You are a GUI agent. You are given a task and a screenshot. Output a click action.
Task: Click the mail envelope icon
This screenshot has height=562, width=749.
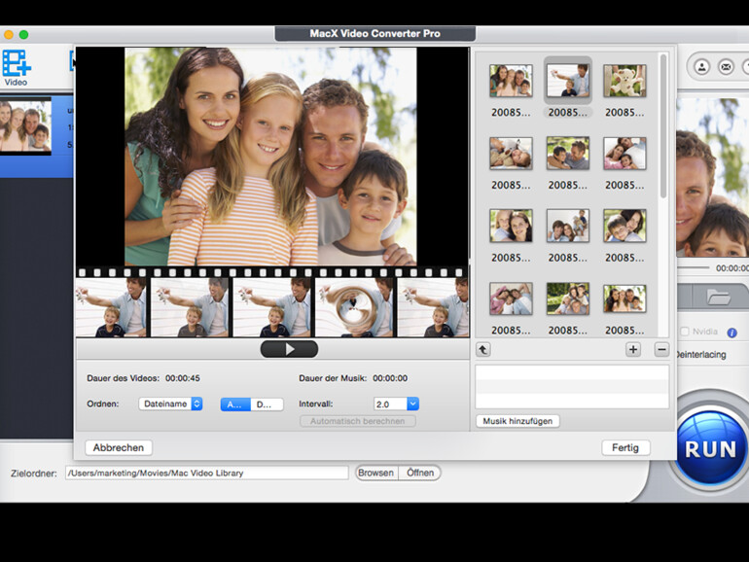pos(726,66)
